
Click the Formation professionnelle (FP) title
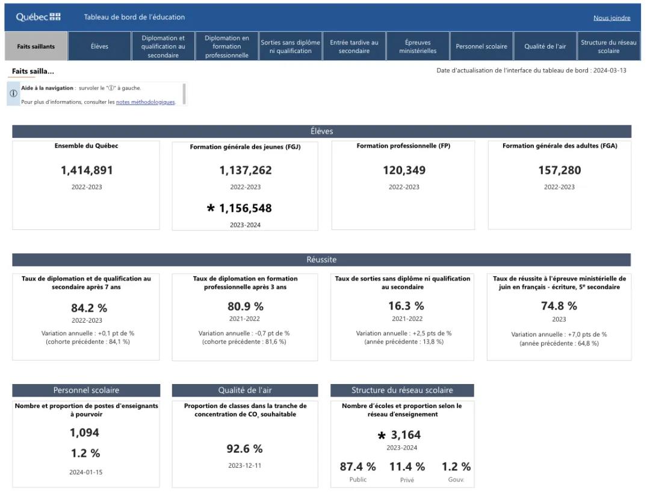click(403, 146)
